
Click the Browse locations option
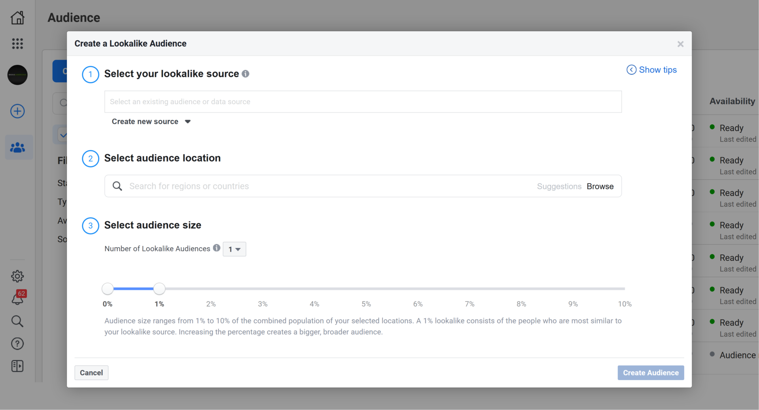pos(600,186)
